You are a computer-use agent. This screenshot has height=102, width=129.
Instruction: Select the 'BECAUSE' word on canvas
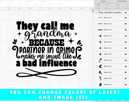click(x=46, y=43)
